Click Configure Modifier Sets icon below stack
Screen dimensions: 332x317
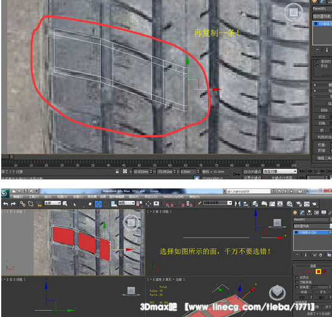coord(329,255)
